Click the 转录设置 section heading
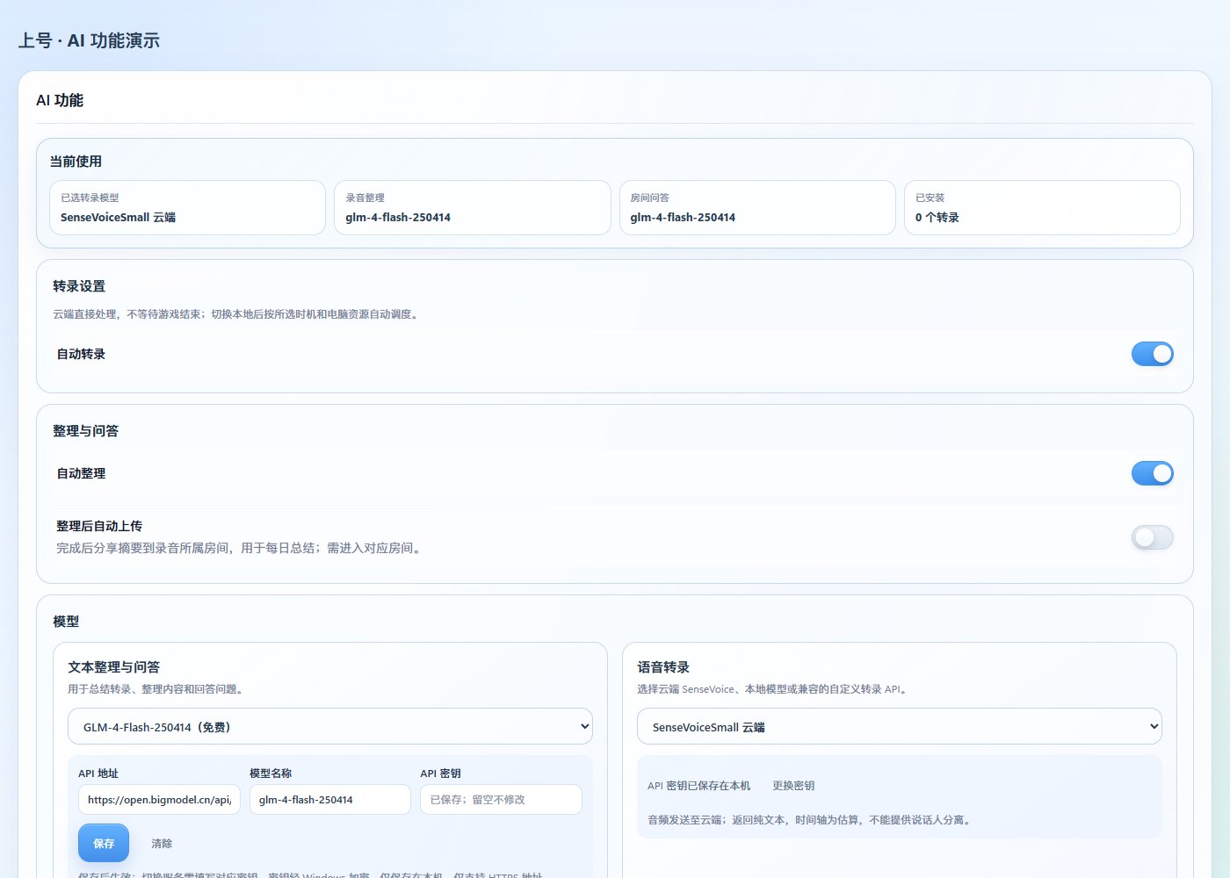 [x=79, y=286]
